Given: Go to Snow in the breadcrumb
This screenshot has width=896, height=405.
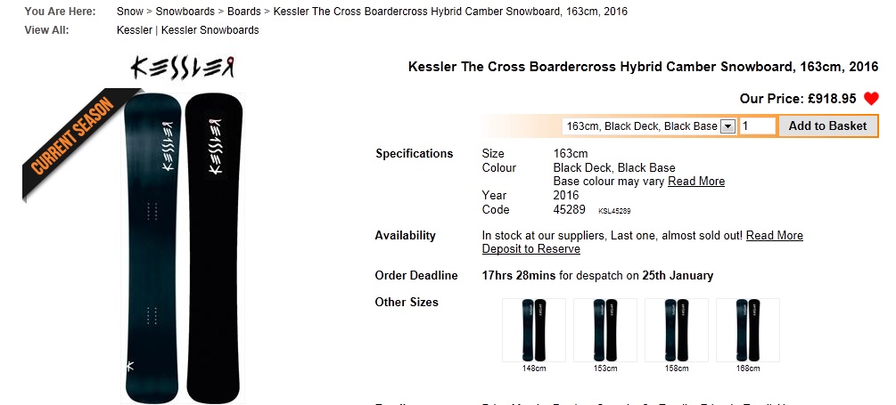Looking at the screenshot, I should [x=129, y=12].
